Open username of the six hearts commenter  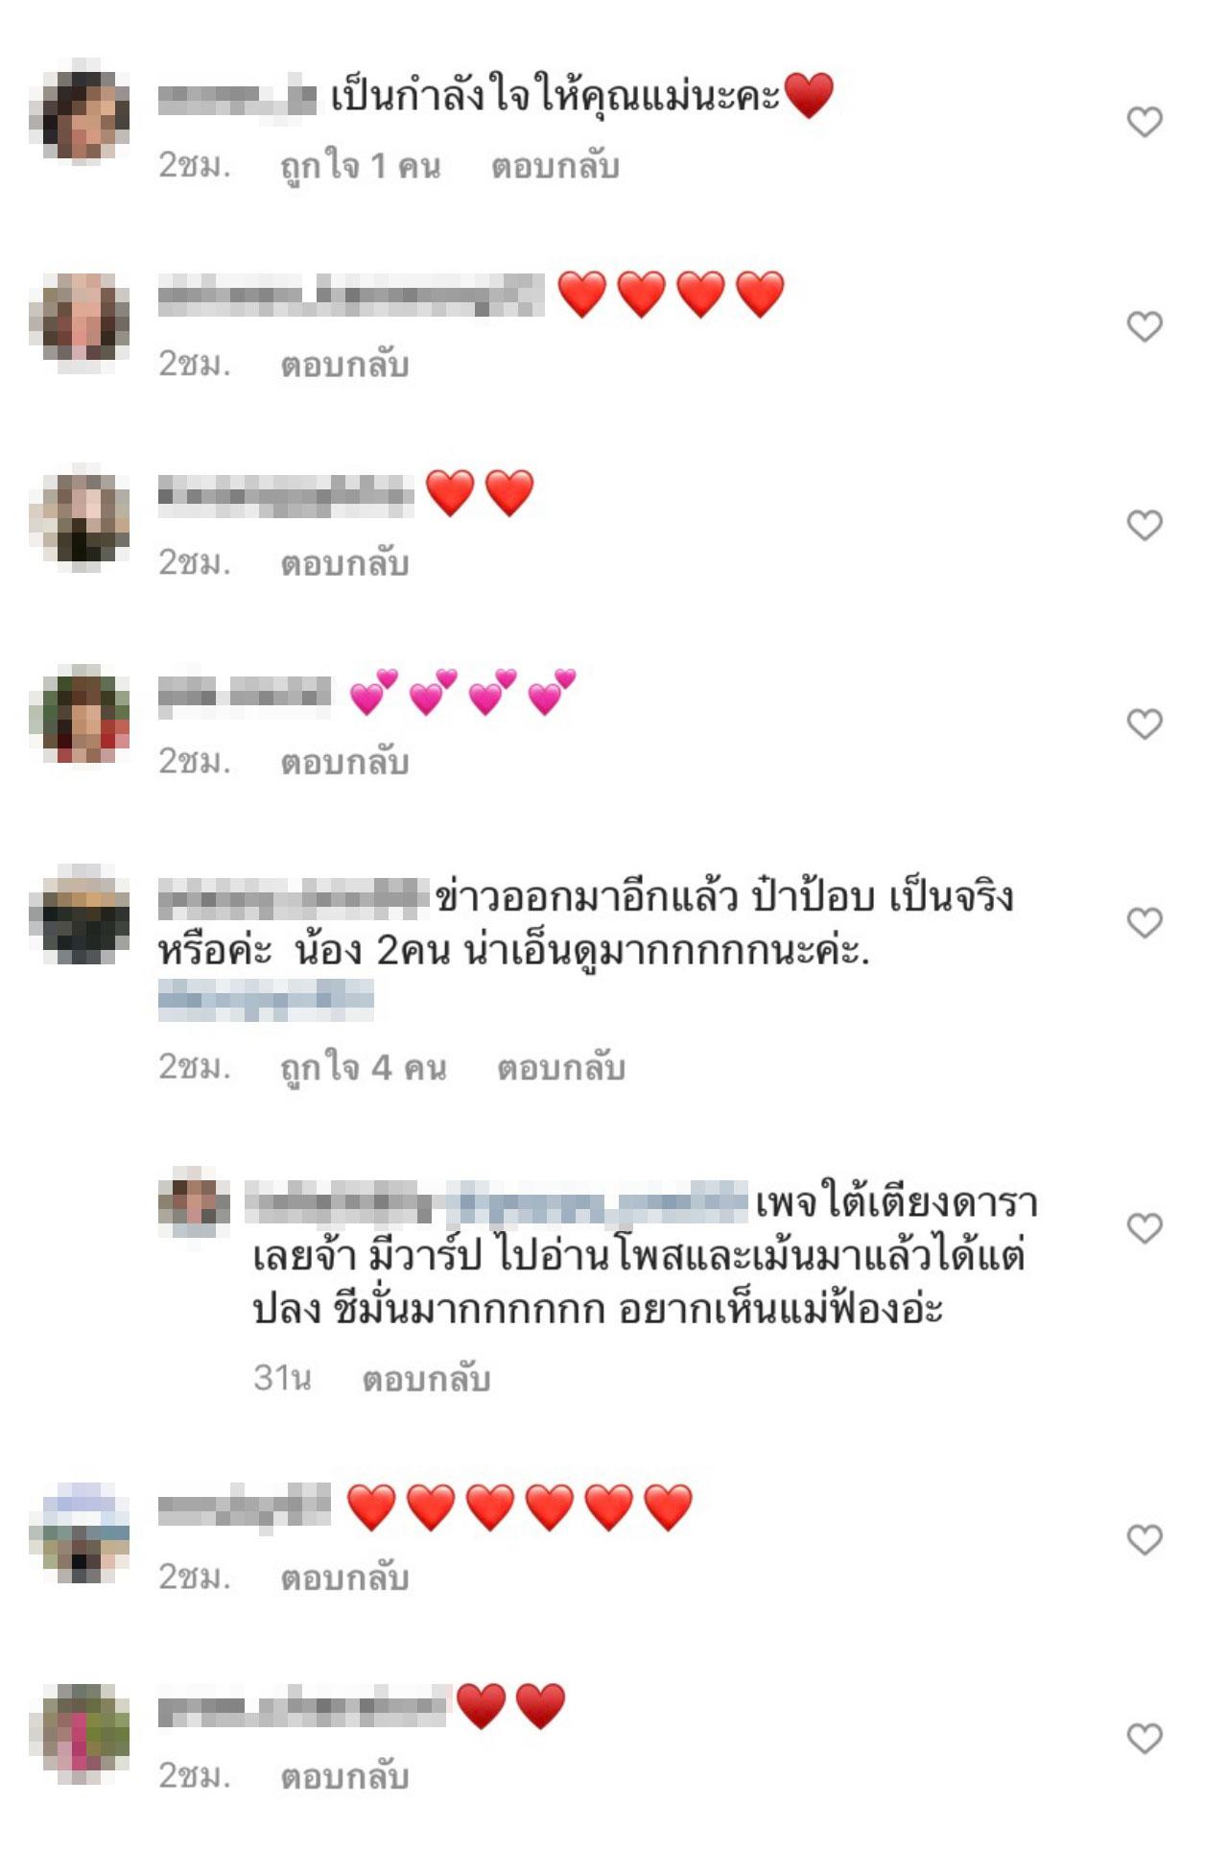pos(244,1507)
